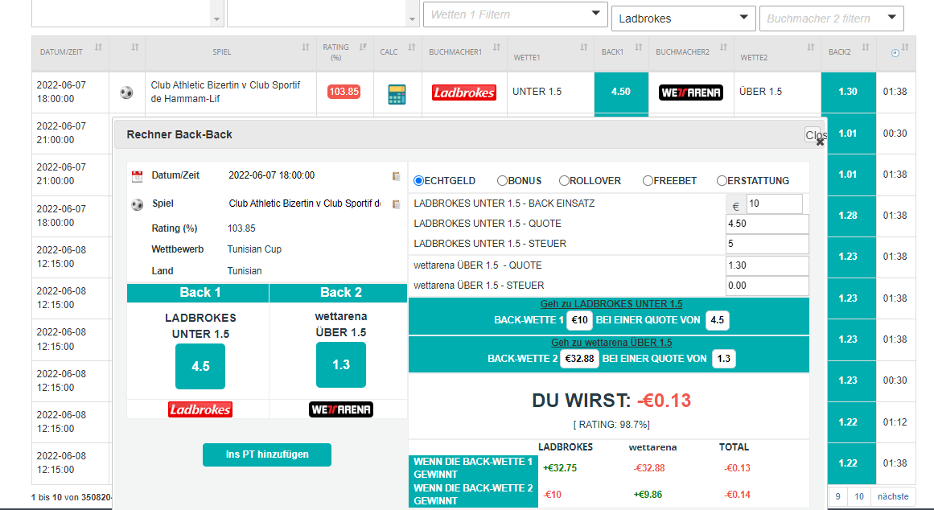
Task: Click the €32.88 Back-Wette 2 stake value
Action: click(x=579, y=359)
